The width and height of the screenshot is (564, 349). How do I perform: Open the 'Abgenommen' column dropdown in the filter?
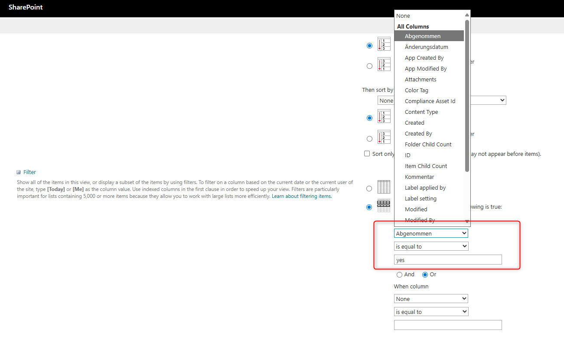point(431,233)
